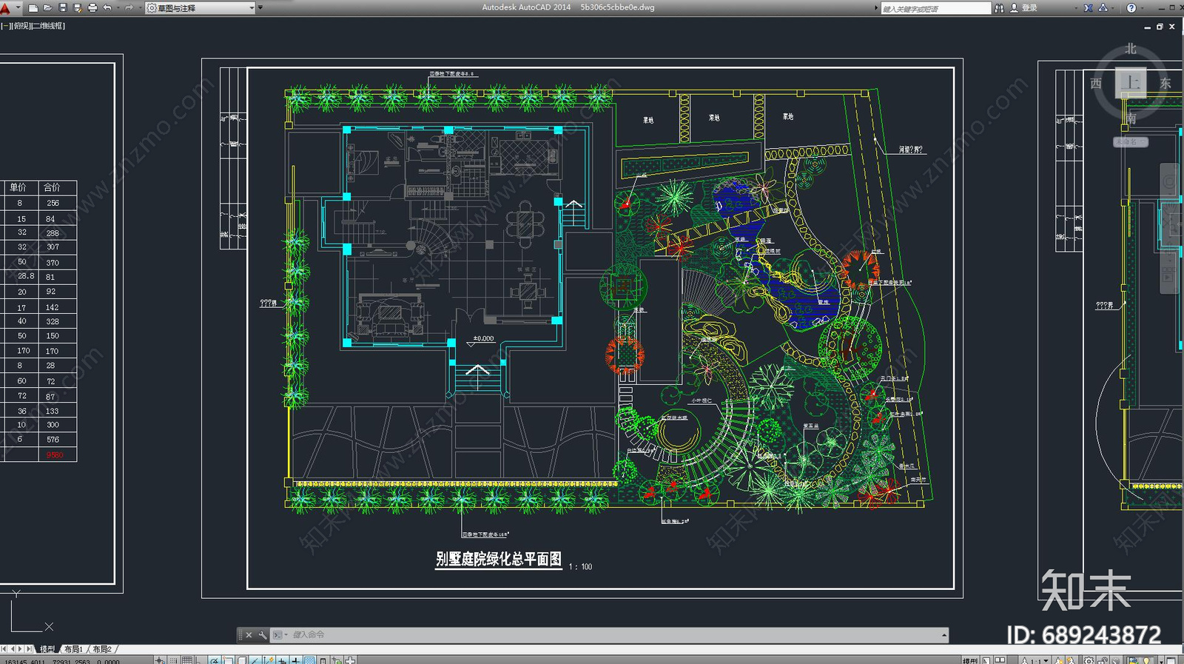Switch to the 布局2 layout tab
The height and width of the screenshot is (664, 1184).
(x=102, y=649)
